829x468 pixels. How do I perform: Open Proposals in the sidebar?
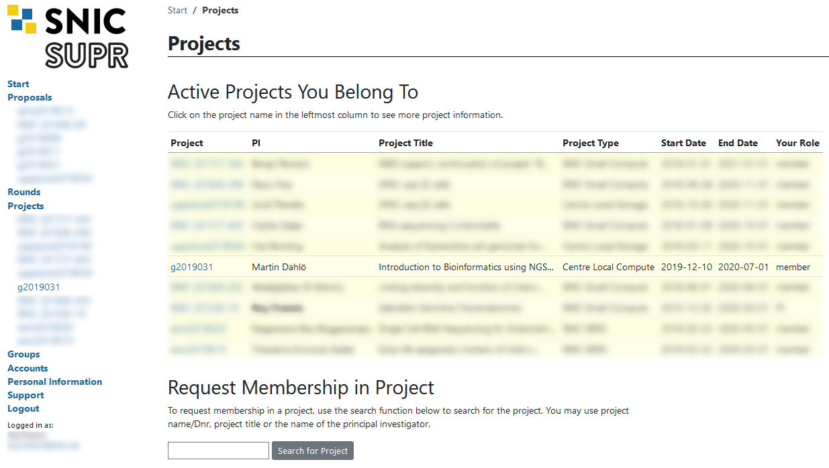pyautogui.click(x=30, y=97)
